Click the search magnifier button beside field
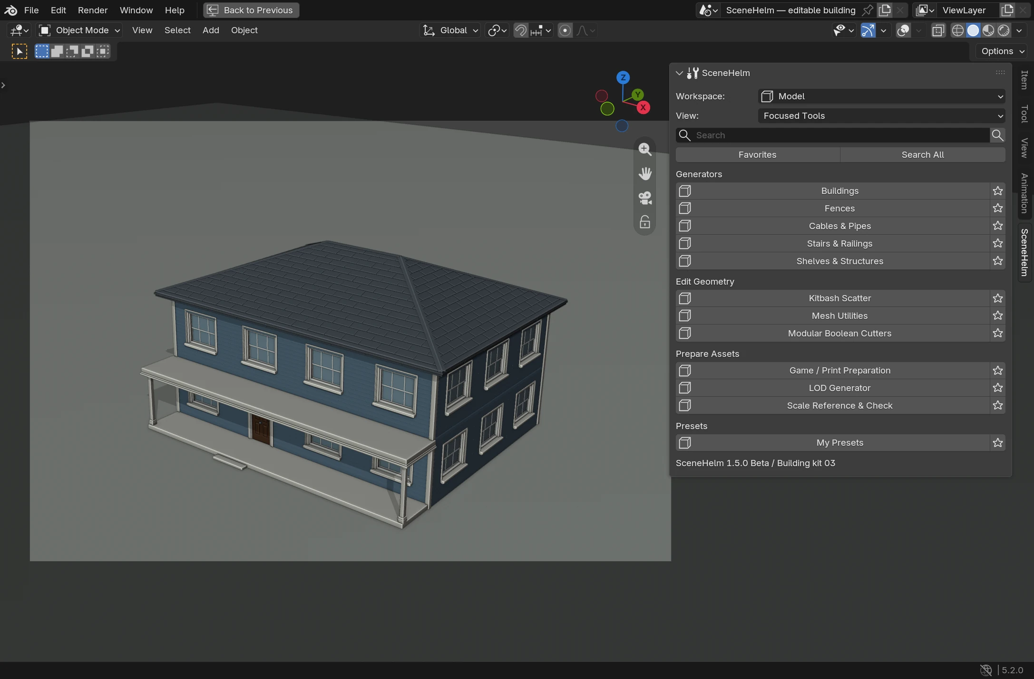The height and width of the screenshot is (679, 1034). pos(998,135)
